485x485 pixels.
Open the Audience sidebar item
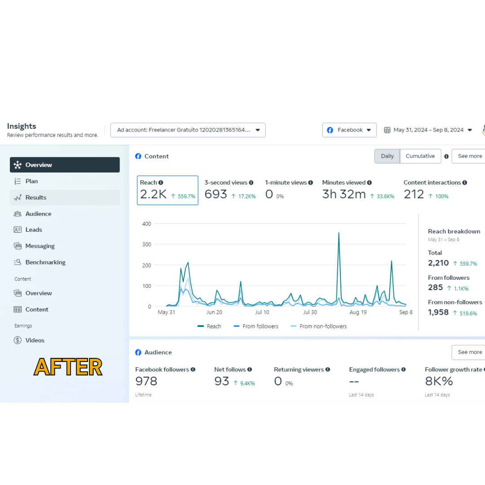coord(65,214)
